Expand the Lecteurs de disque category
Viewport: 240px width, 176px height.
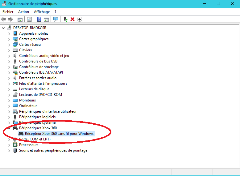point(9,89)
